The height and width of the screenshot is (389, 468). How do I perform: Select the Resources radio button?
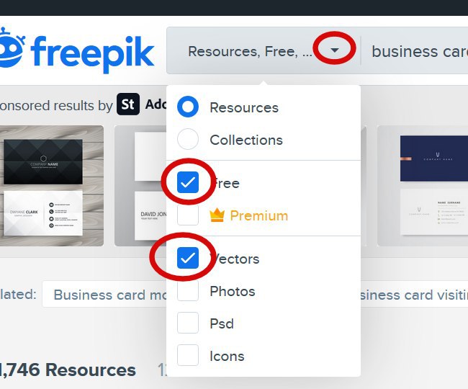pos(188,107)
